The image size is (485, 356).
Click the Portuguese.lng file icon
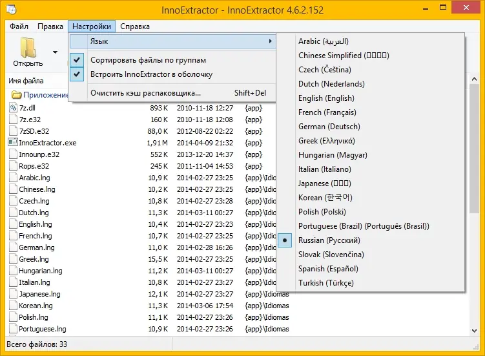point(13,329)
